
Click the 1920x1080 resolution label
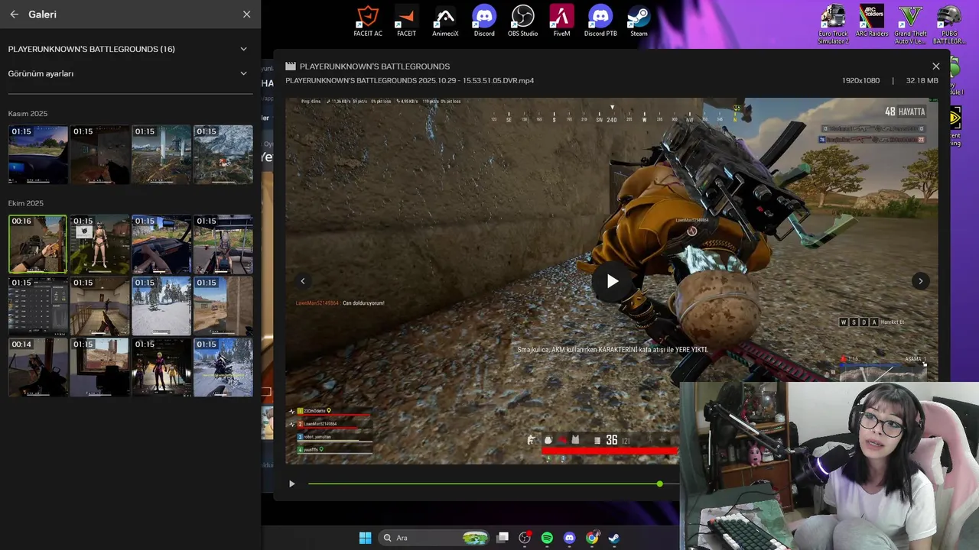[861, 80]
